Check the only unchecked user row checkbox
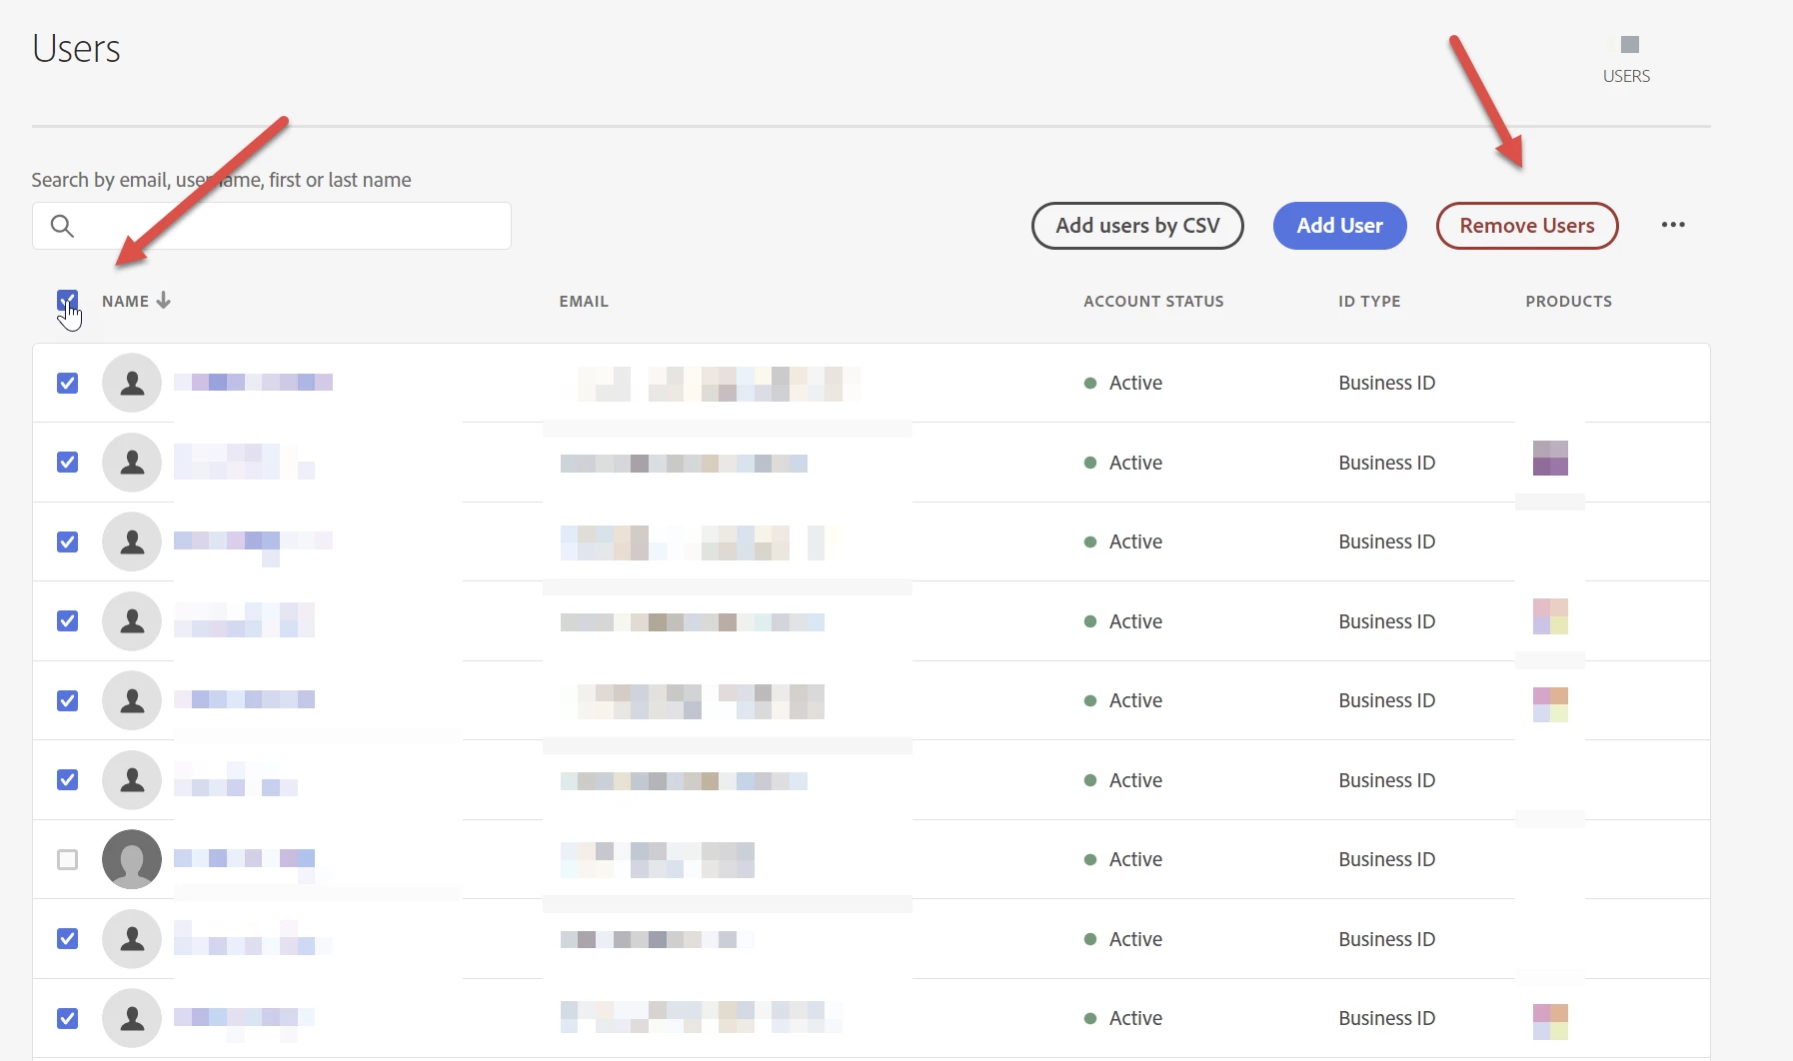This screenshot has width=1793, height=1061. [x=67, y=859]
